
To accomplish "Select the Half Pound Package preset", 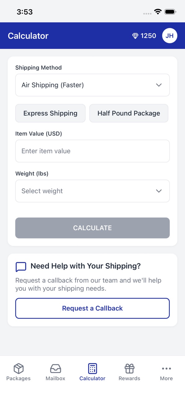I will point(129,113).
